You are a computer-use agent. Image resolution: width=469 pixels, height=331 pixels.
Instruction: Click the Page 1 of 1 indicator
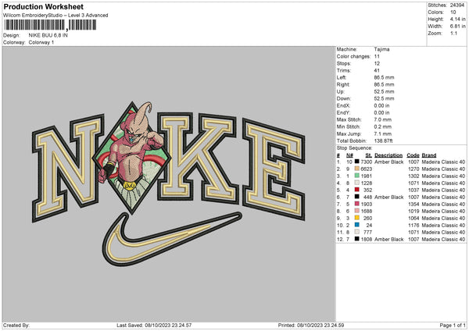453,325
